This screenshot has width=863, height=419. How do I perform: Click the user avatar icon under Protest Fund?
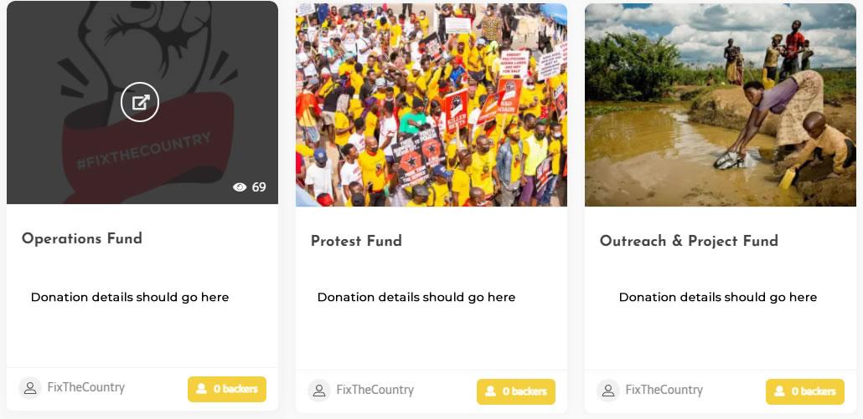tap(318, 391)
